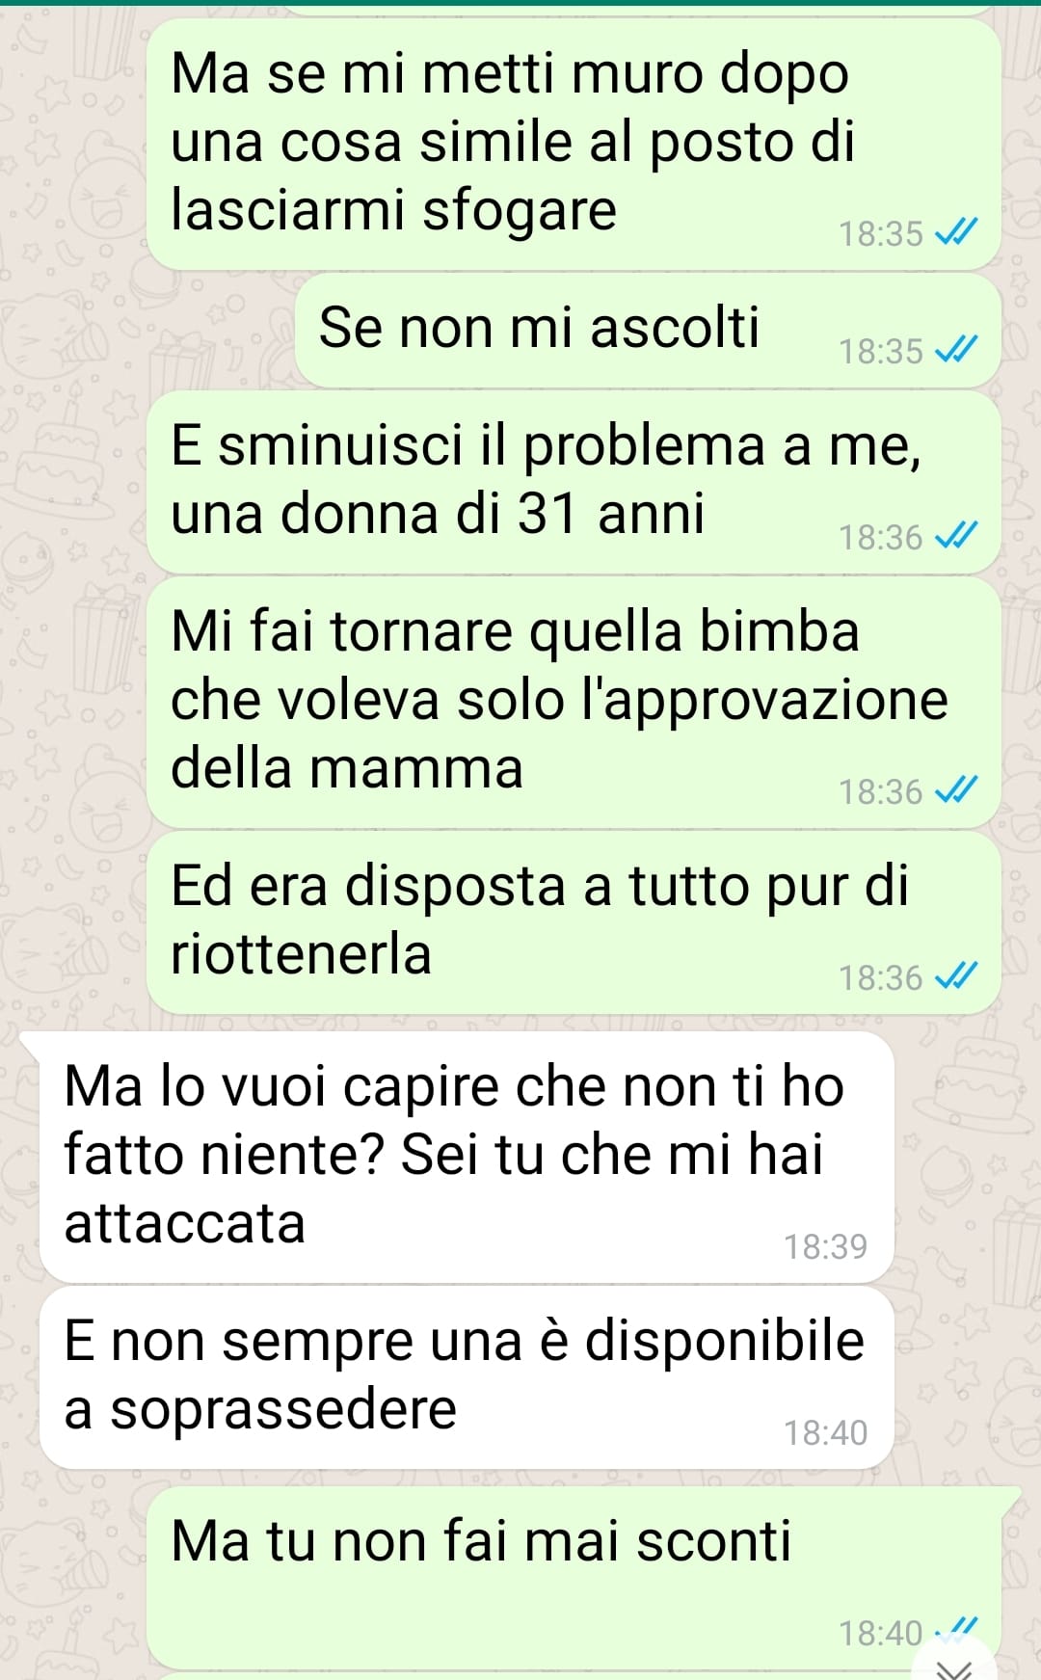Click read-receipt ticks on "Se non mi ascolti"

957,349
